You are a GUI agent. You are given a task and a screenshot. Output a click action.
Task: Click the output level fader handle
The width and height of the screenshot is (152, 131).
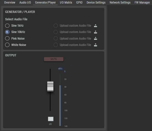tap(50, 86)
